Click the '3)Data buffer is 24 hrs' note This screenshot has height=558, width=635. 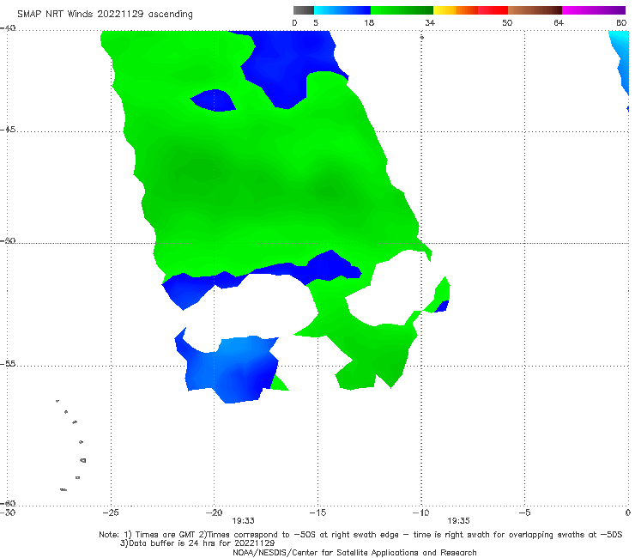(x=197, y=543)
